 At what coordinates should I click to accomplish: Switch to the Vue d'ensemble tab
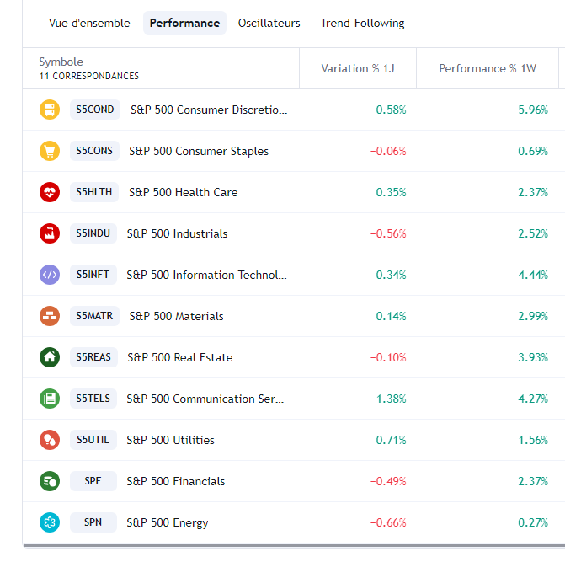pyautogui.click(x=89, y=23)
